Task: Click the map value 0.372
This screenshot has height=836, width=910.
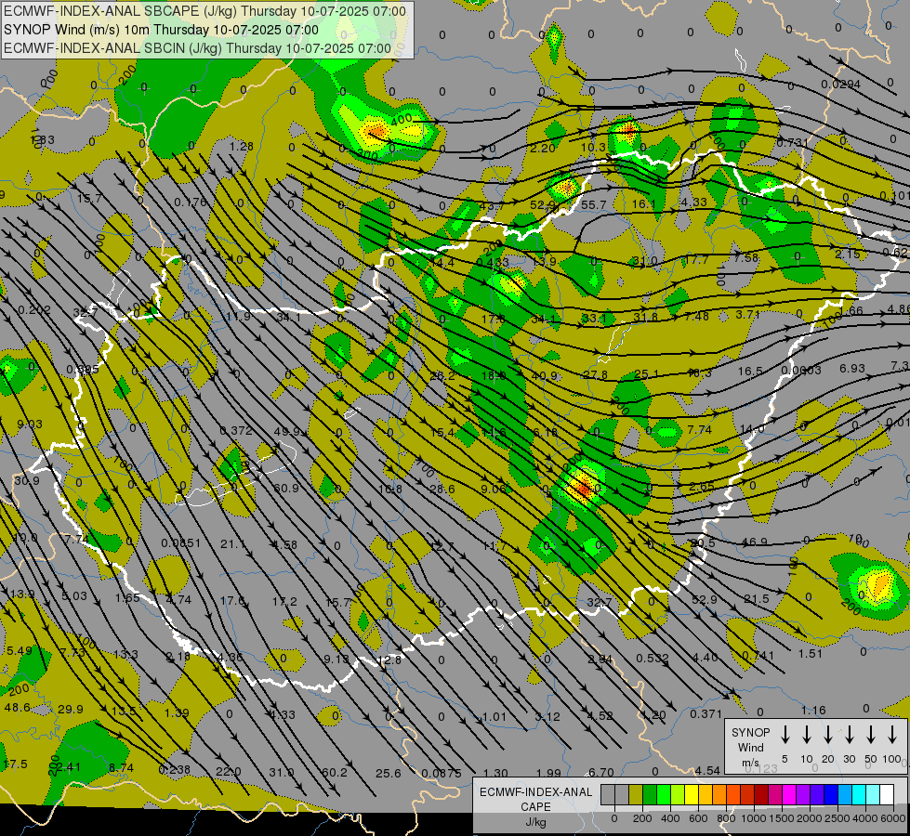Action: pyautogui.click(x=235, y=430)
